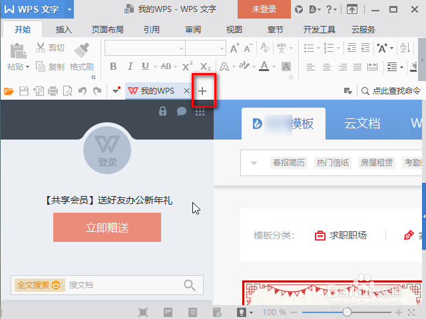Toggle subscript X₂ formatting
The height and width of the screenshot is (319, 426).
click(x=205, y=66)
